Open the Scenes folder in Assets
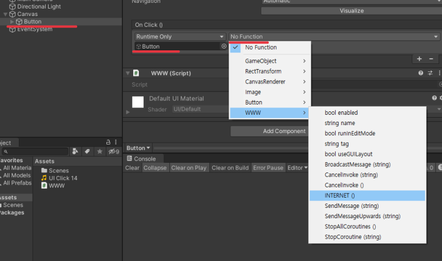 point(55,171)
